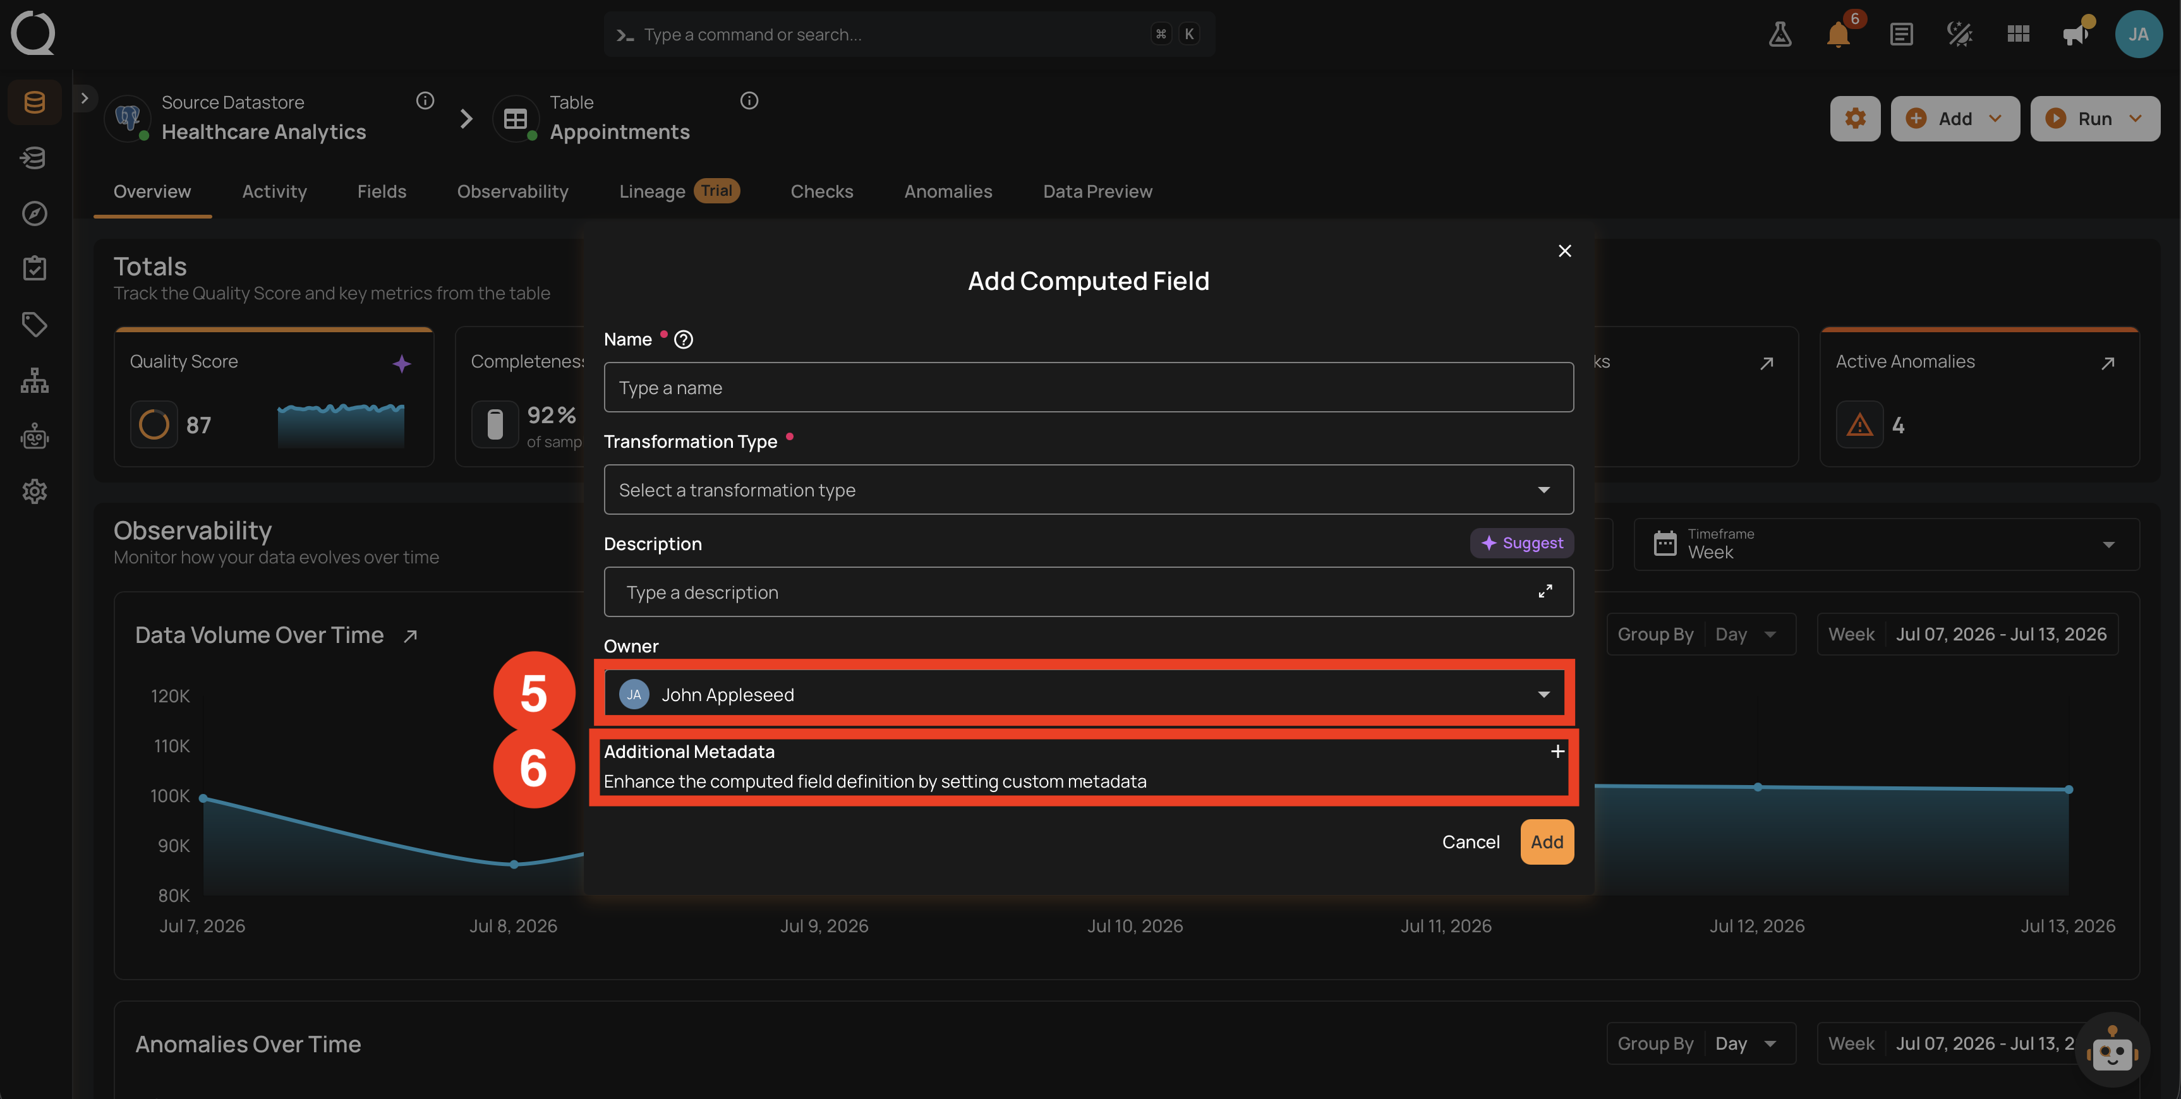Switch to the Observability tab

(512, 191)
